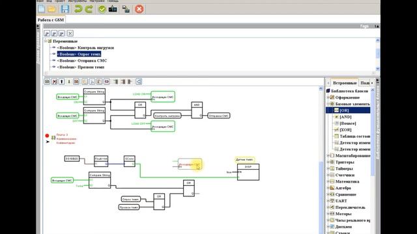
Task: Select Таблица состояний in the block library
Action: click(x=354, y=136)
